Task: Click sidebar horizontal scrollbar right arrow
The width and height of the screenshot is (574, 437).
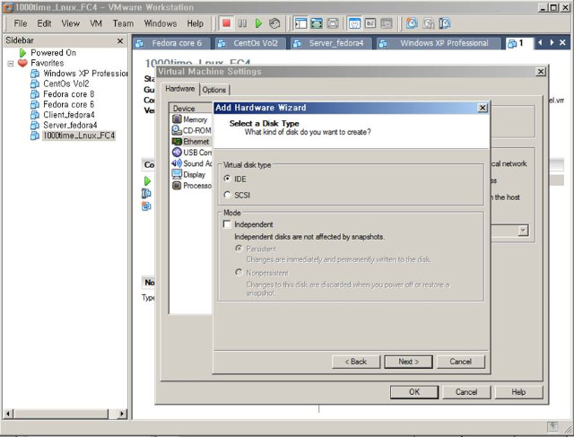Action: 122,414
